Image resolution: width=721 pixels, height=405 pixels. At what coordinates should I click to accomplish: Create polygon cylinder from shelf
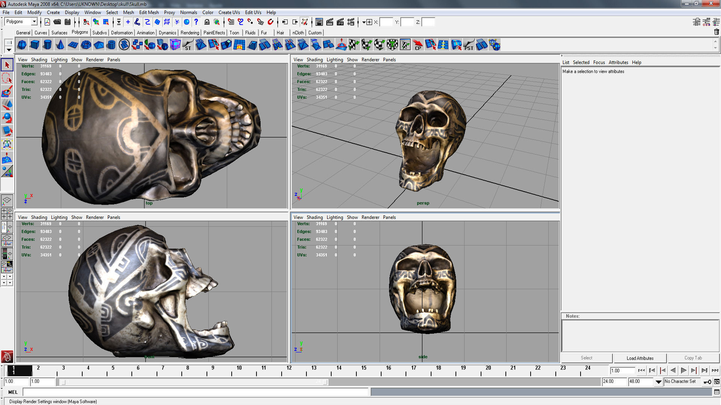point(47,45)
